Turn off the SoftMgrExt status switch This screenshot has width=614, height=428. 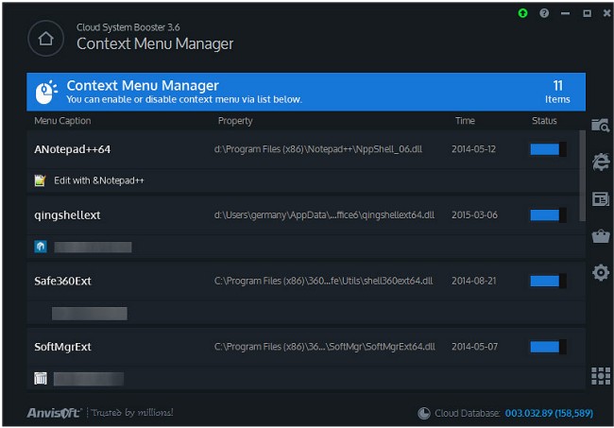[x=548, y=347]
